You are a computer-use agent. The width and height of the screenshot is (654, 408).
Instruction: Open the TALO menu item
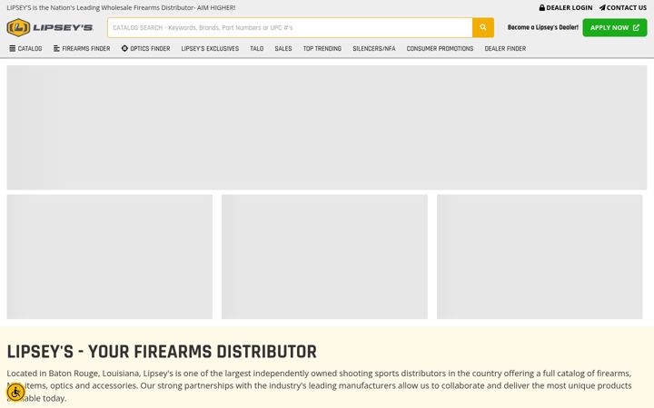coord(256,48)
